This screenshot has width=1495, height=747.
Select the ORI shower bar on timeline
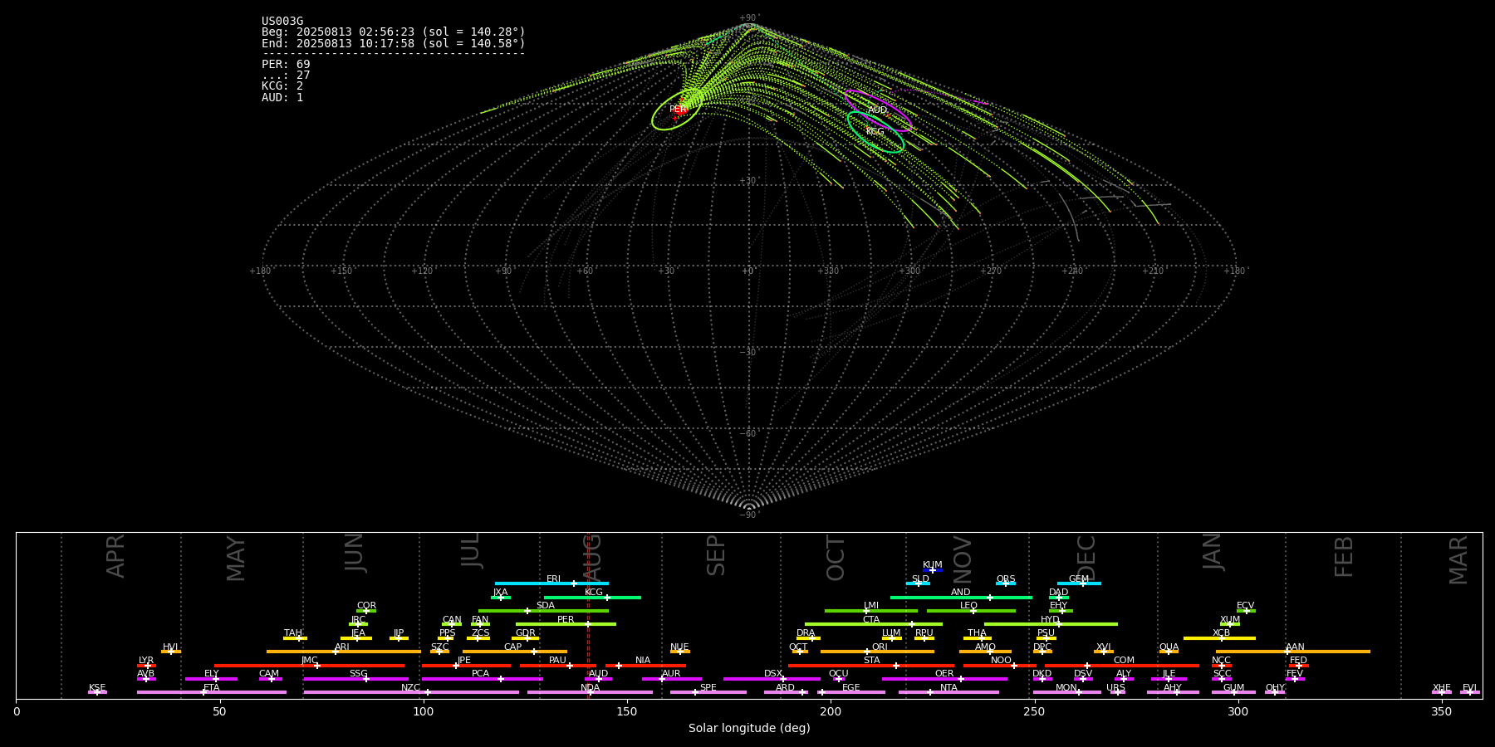pos(877,652)
